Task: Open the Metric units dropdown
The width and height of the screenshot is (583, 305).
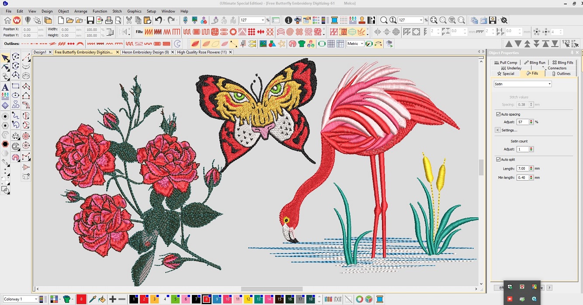Action: pos(355,44)
